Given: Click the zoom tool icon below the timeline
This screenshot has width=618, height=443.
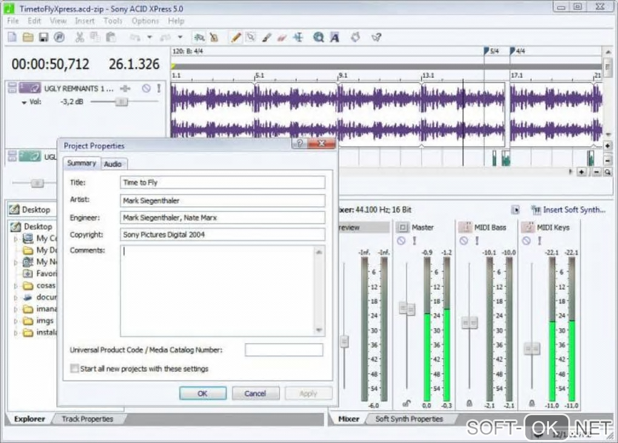Looking at the screenshot, I should click(x=608, y=172).
